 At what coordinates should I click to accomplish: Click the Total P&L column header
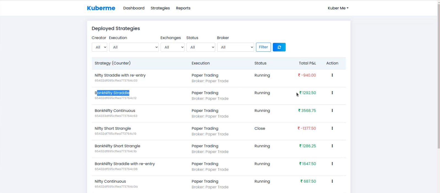(307, 63)
